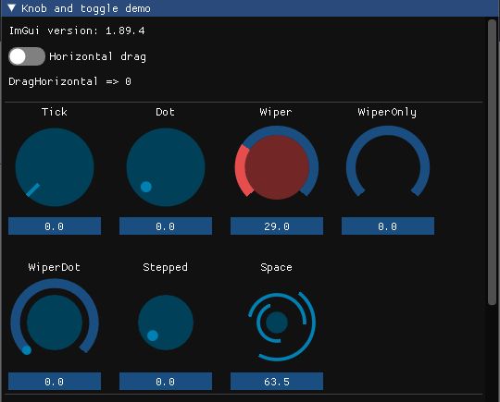The image size is (500, 402).
Task: Select the Tick value field showing 0.0
Action: [55, 226]
